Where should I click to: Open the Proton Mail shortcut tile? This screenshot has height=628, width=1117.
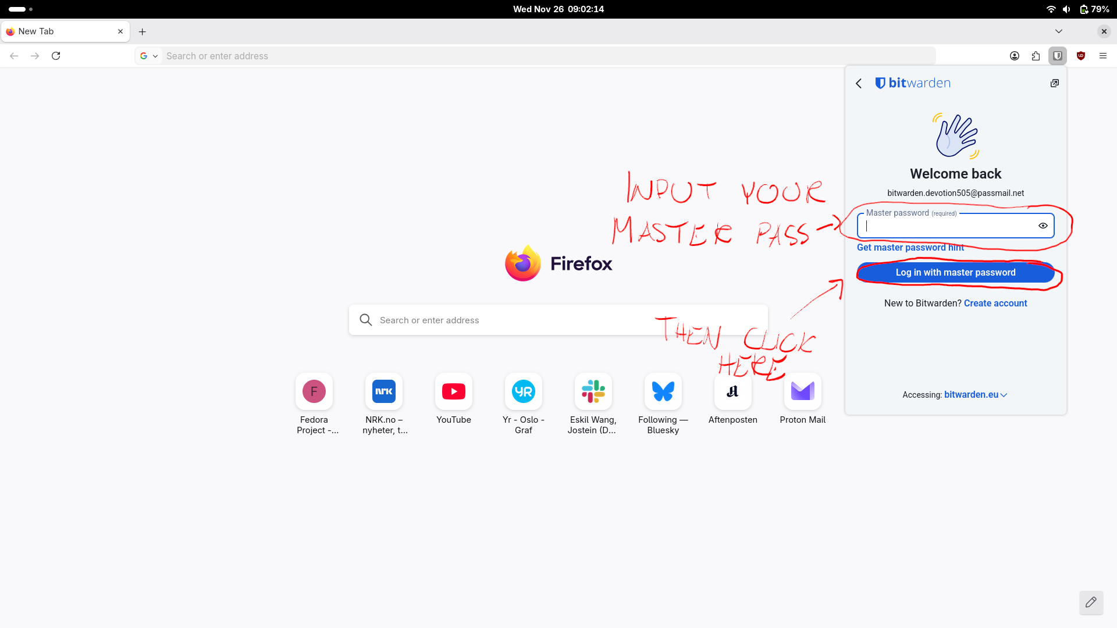click(802, 391)
